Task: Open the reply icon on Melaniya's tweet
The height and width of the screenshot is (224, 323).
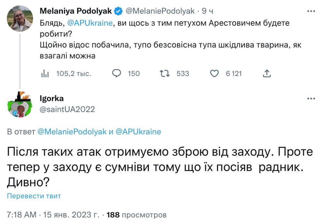Action: (x=117, y=74)
